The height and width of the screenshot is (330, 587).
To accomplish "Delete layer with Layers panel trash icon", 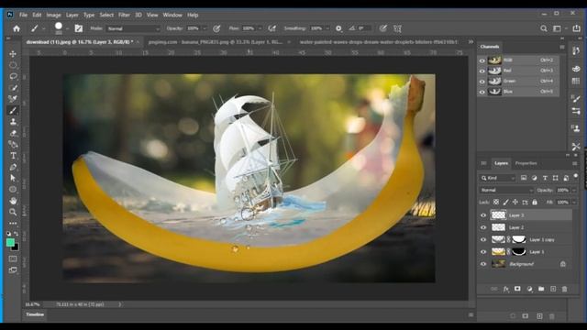I will [565, 289].
